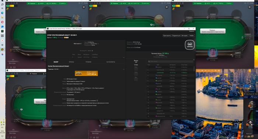The width and height of the screenshot is (258, 139).
Task: Click player list vertical scrollbar
Action: click(194, 69)
